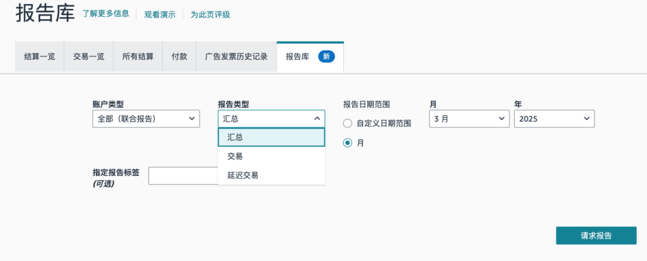This screenshot has width=647, height=261.
Task: Click the 请求报告 button
Action: pyautogui.click(x=595, y=235)
